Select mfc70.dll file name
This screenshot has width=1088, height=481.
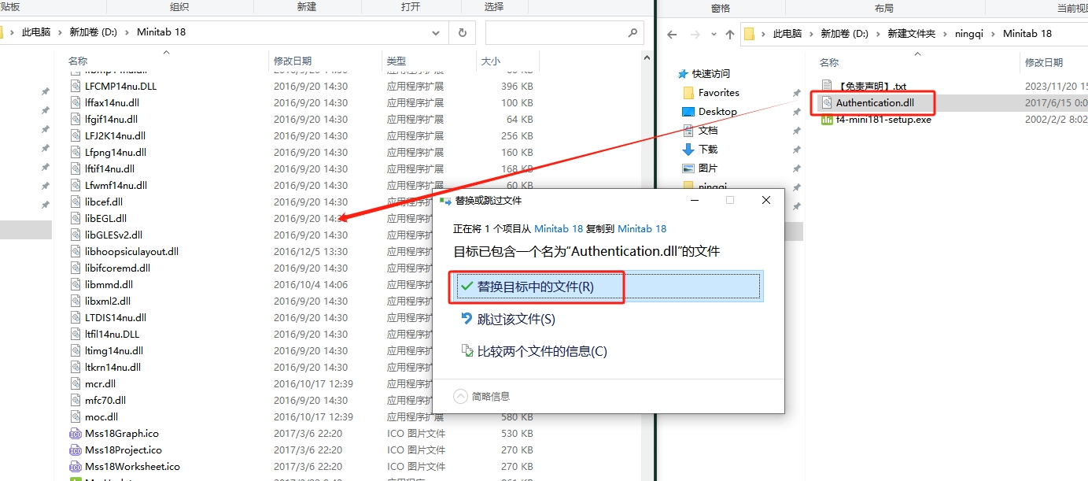click(x=105, y=400)
